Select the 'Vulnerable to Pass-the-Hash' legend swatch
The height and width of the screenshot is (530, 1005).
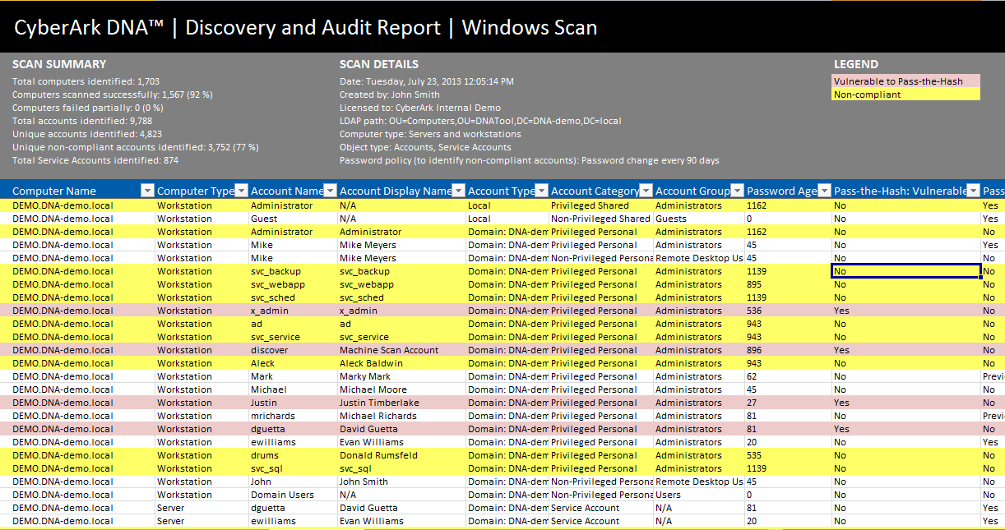906,81
